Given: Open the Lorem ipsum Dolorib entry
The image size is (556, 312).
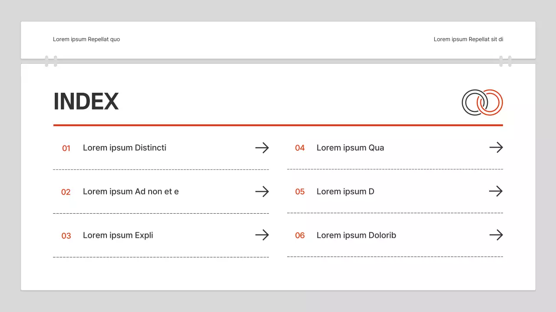Looking at the screenshot, I should click(356, 235).
